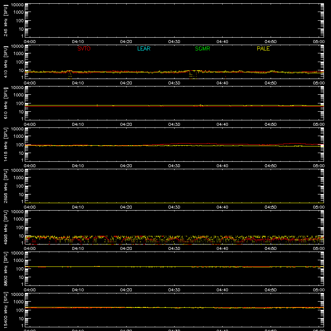This screenshot has width=331, height=331.
Task: Click the 10 tick of 8800 MHz panel
Action: click(x=21, y=277)
